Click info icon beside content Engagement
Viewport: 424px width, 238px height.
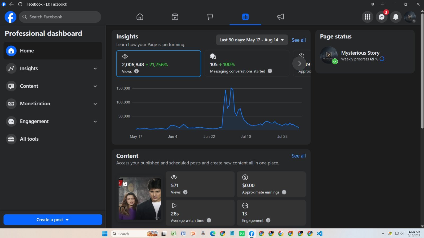pos(268,220)
